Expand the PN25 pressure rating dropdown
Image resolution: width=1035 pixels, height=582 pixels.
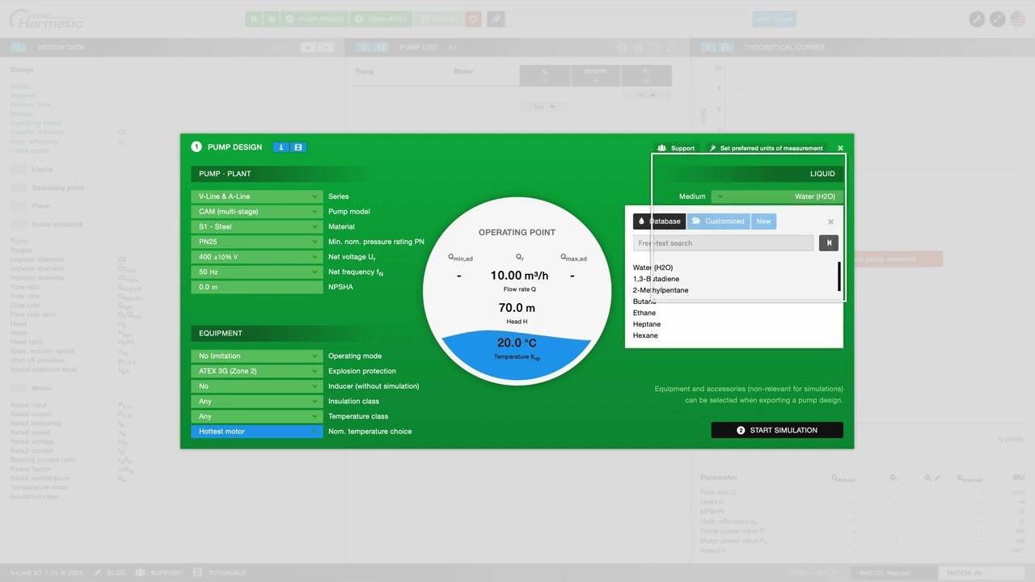click(x=257, y=242)
